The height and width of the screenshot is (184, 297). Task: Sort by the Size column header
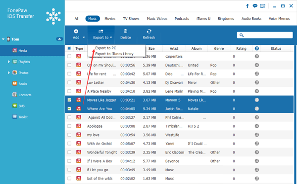pos(151,48)
